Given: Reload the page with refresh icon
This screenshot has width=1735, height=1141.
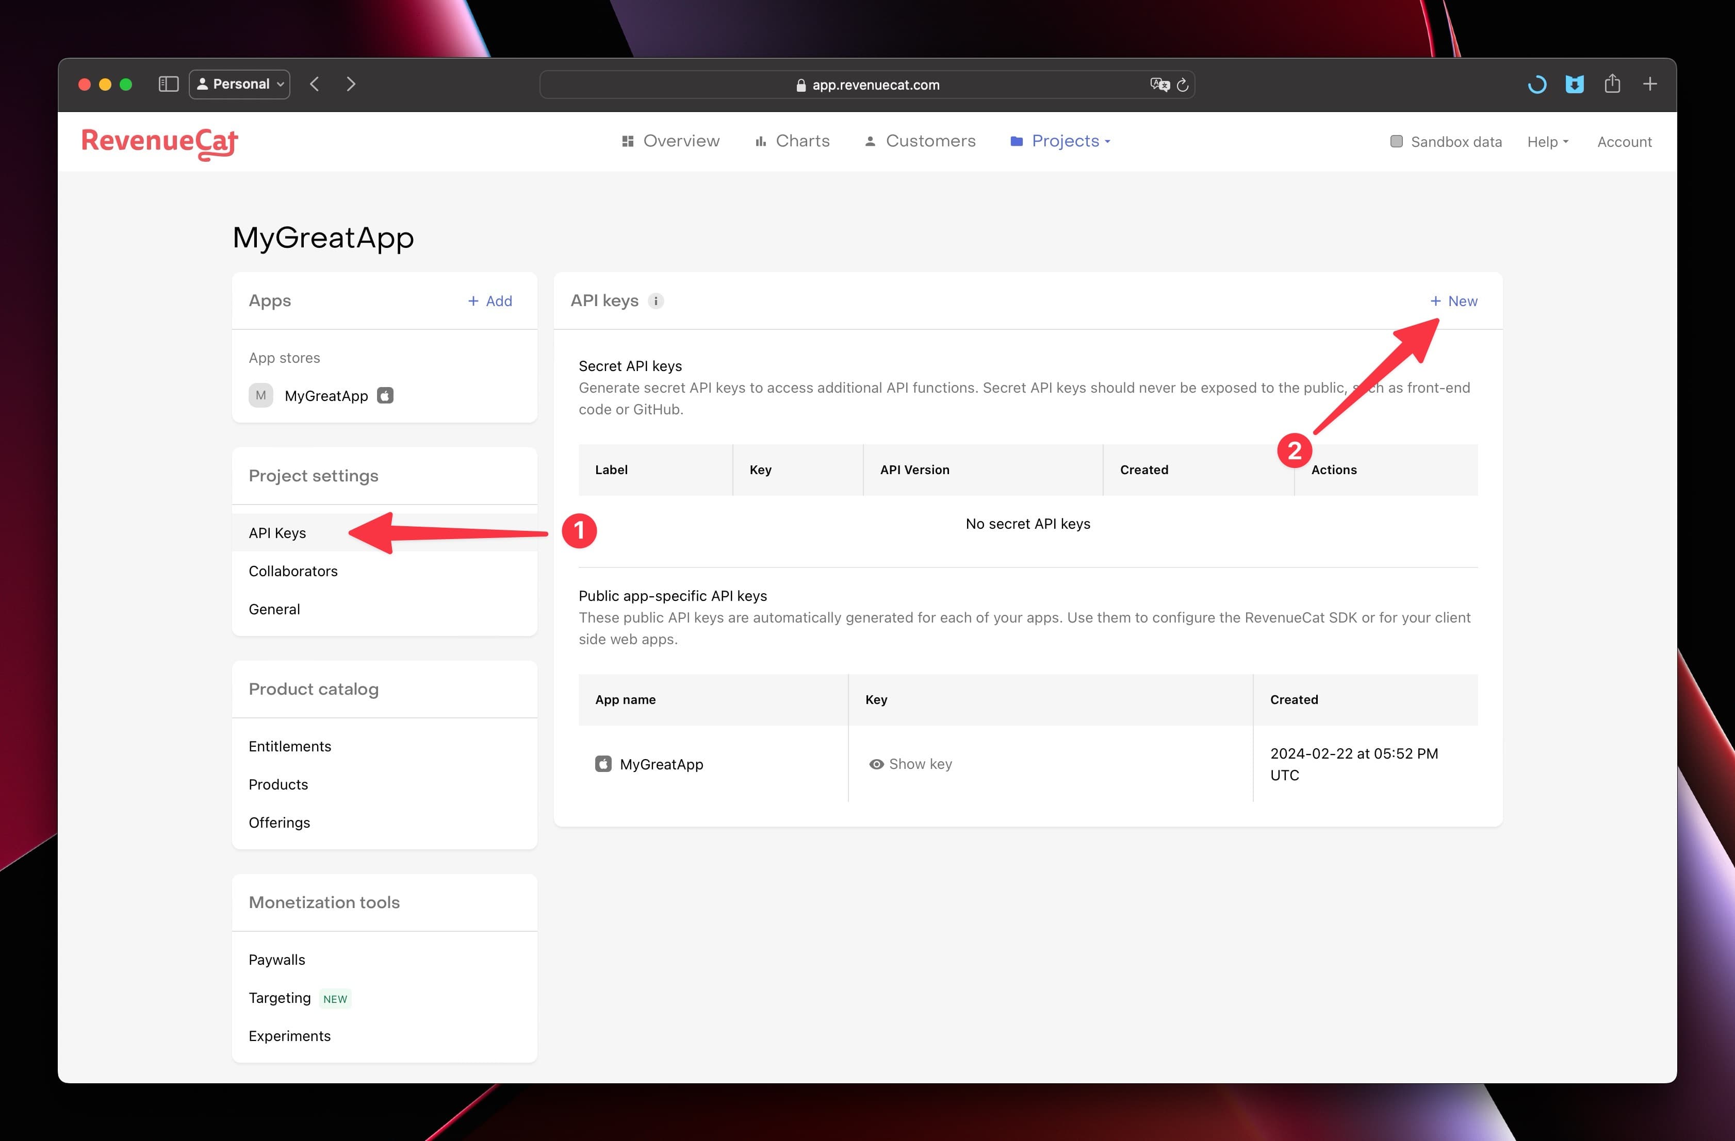Looking at the screenshot, I should tap(1183, 85).
